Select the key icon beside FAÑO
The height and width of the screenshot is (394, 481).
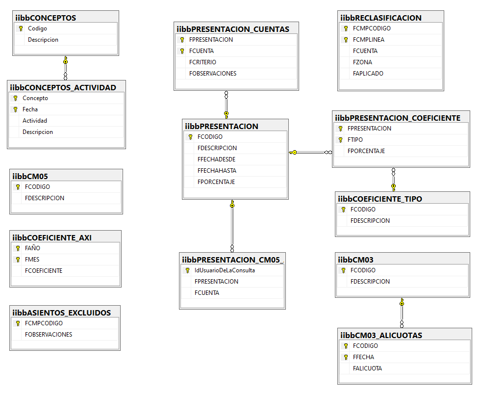18,248
